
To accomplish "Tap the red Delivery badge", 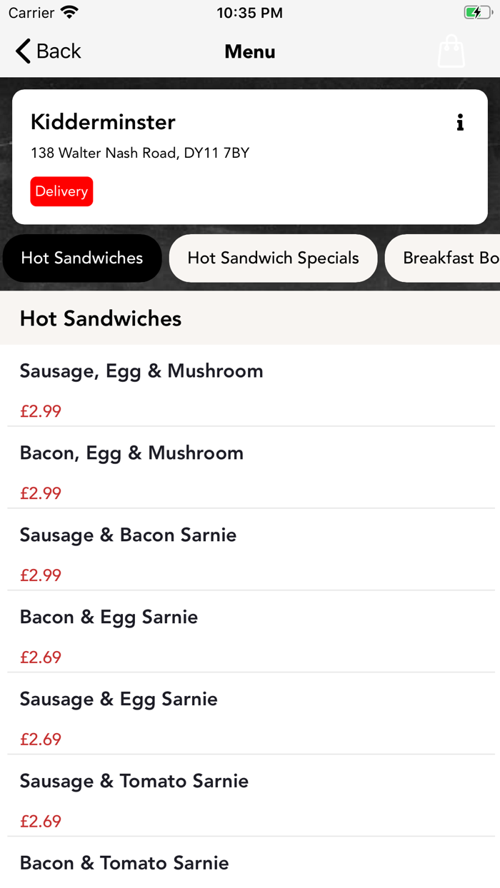I will [61, 191].
